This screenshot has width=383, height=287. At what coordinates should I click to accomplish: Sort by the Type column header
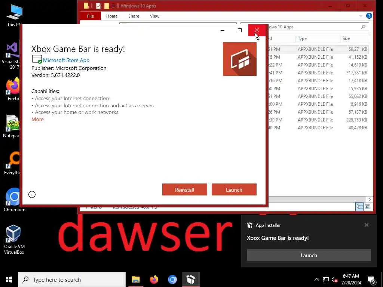[317, 38]
